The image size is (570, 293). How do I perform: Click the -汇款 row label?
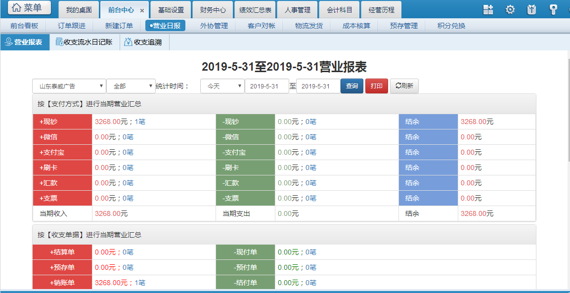pos(245,183)
